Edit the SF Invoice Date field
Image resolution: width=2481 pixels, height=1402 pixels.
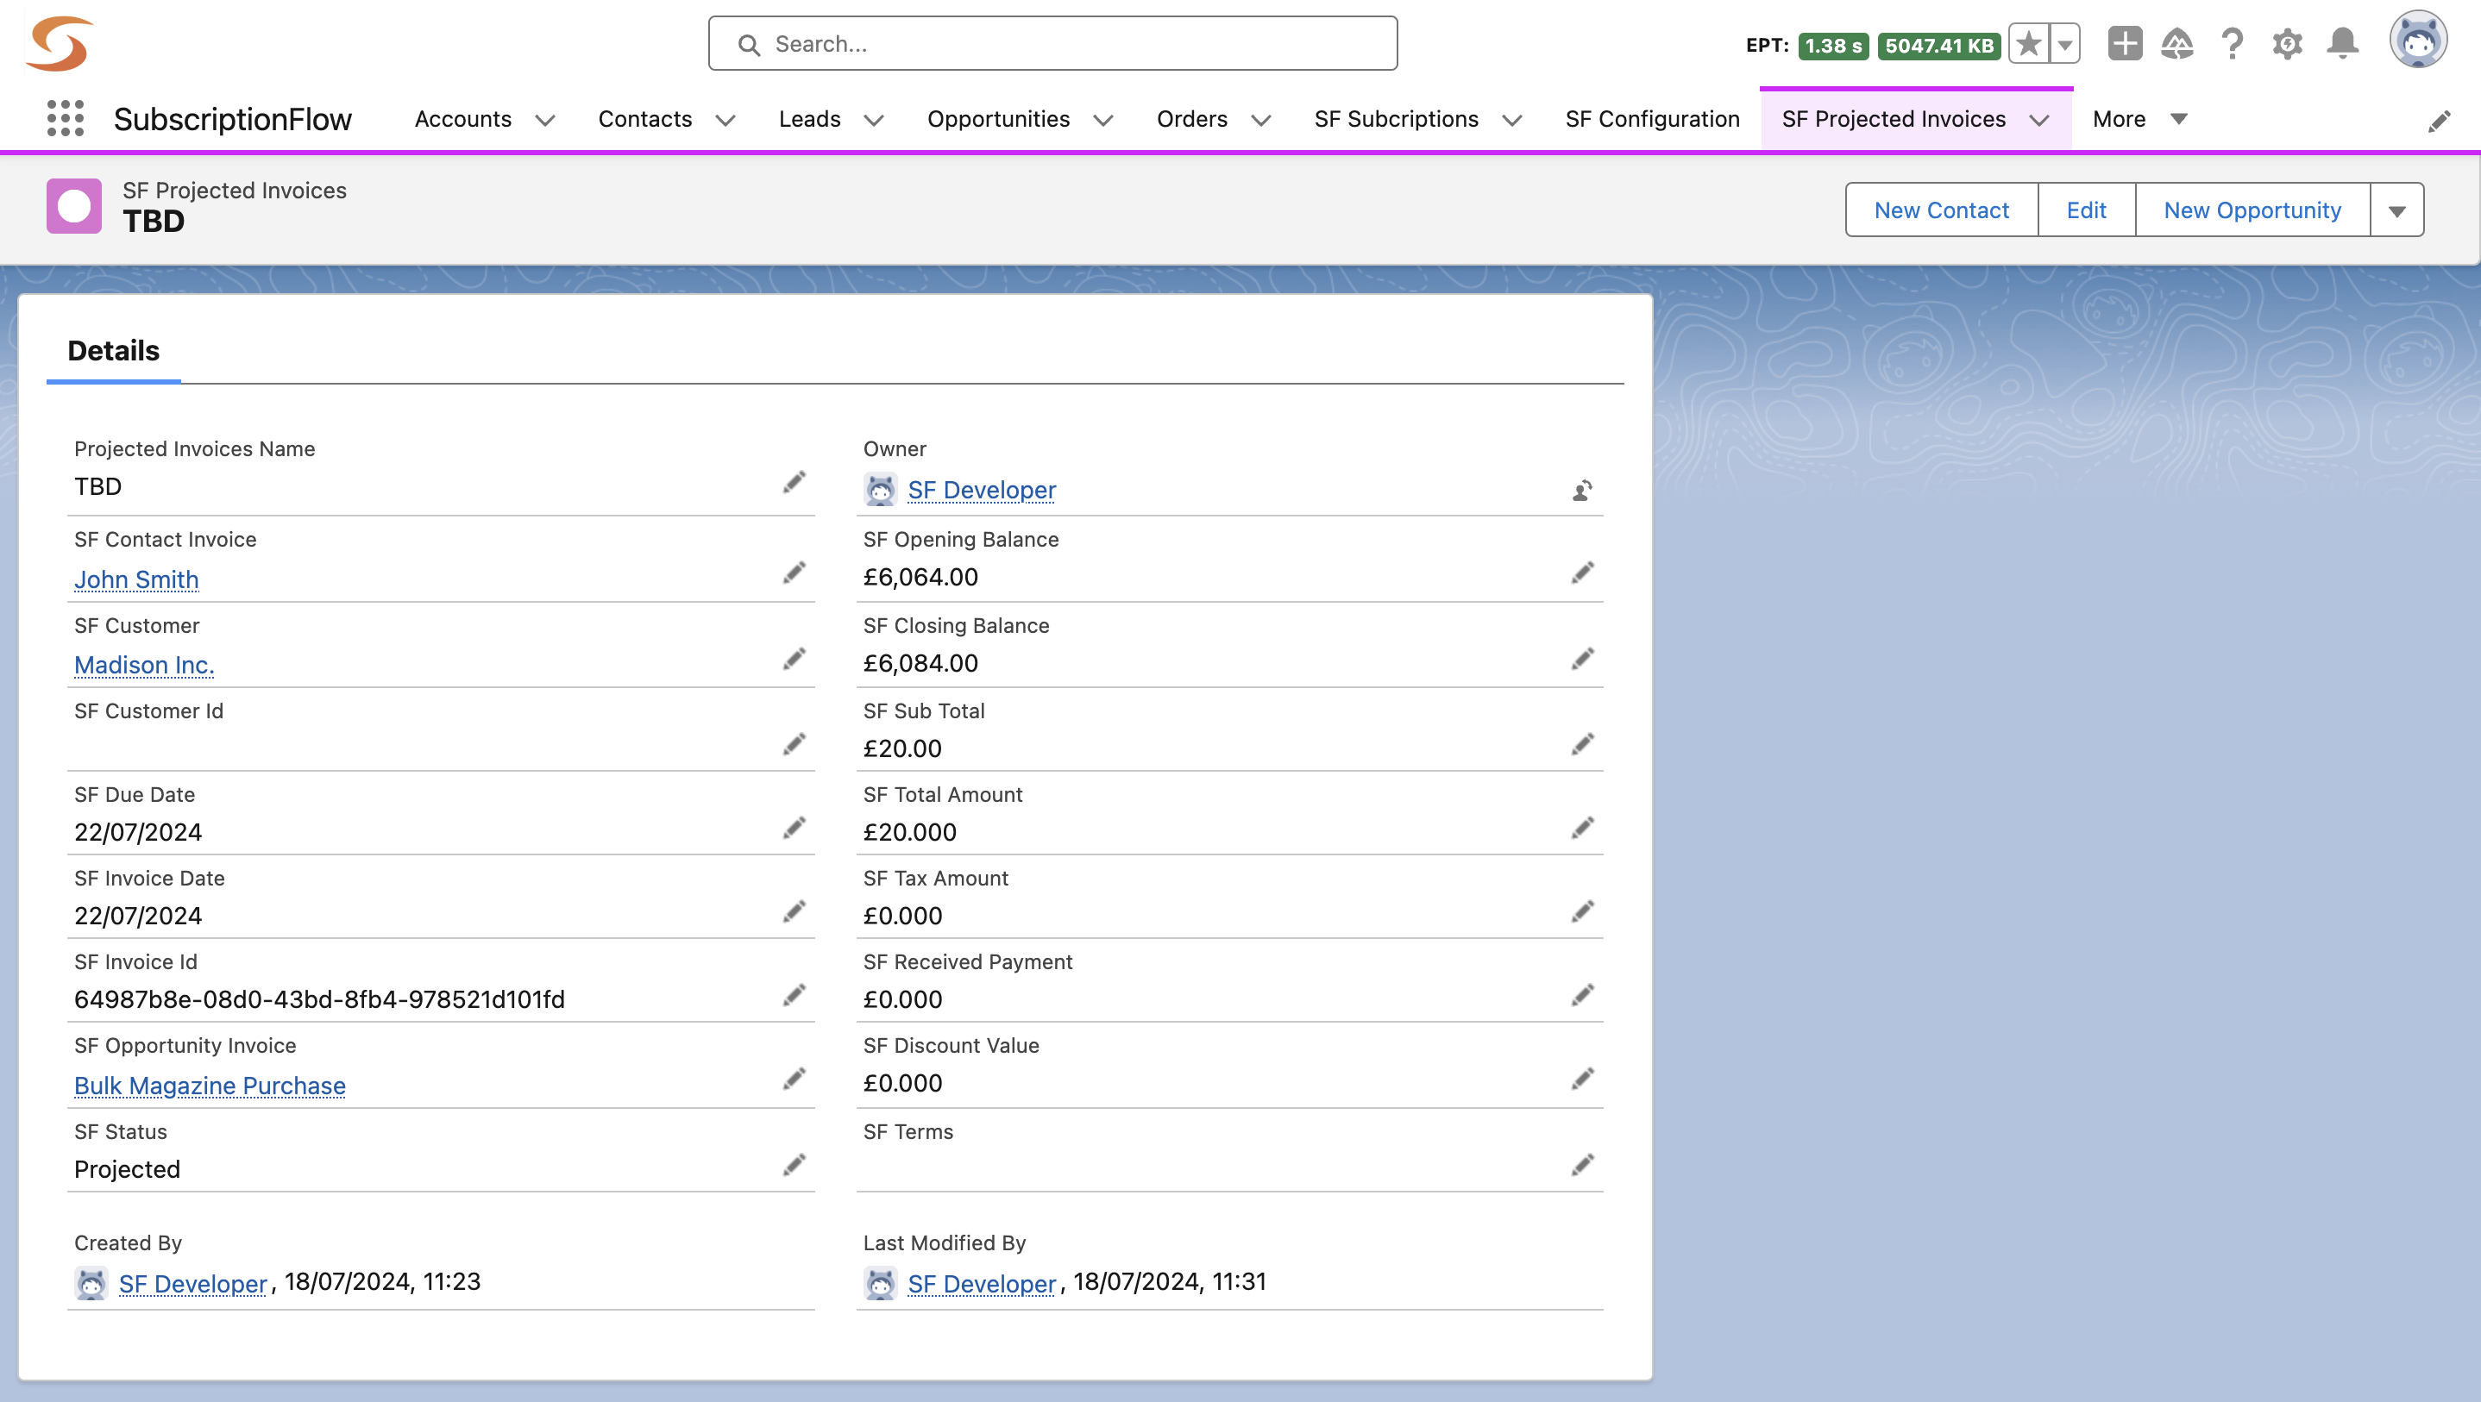click(795, 912)
